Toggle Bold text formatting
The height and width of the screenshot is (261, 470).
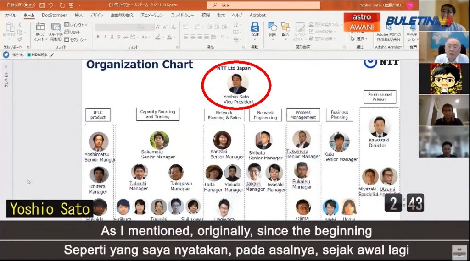coord(98,37)
